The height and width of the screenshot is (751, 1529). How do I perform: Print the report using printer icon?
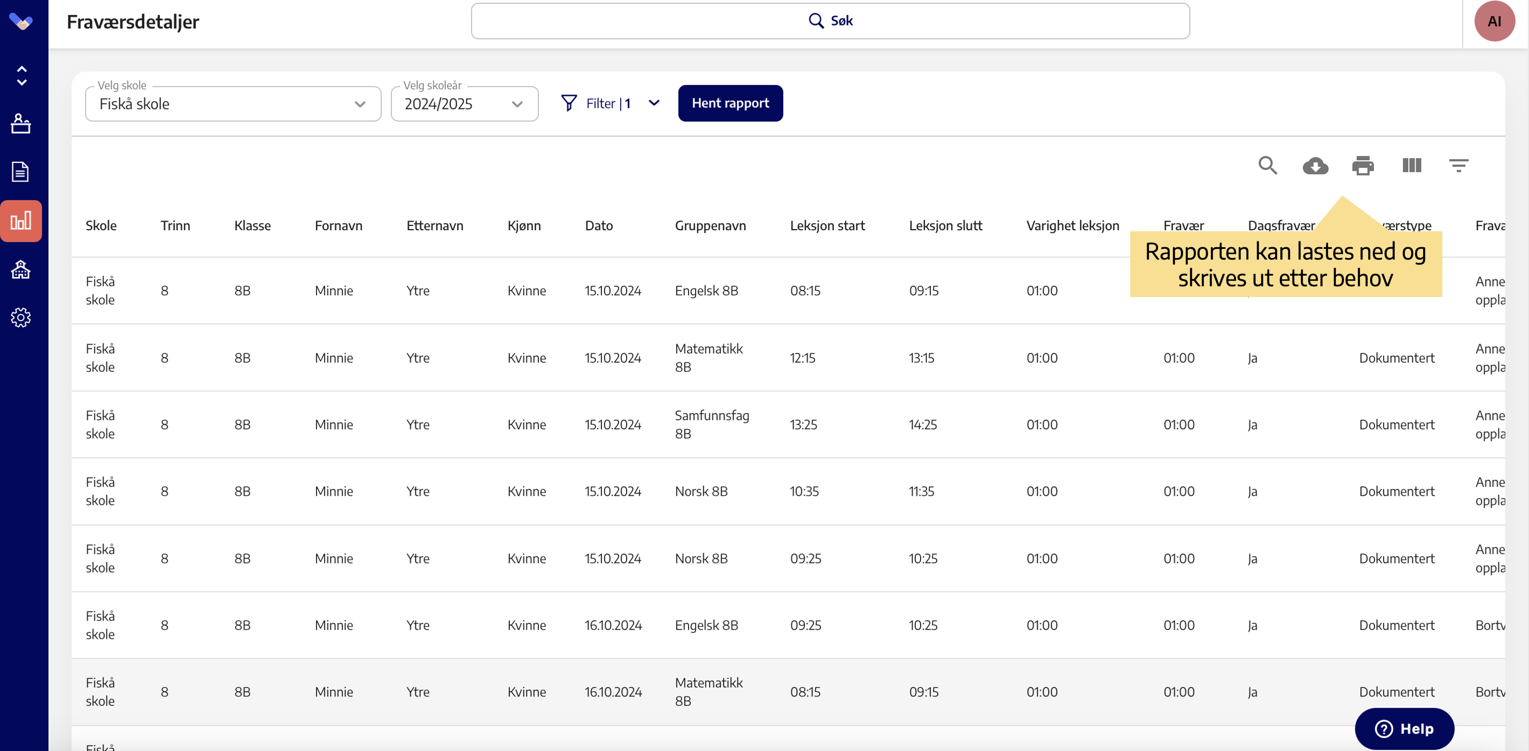[1362, 166]
